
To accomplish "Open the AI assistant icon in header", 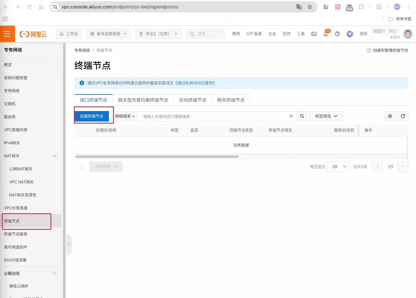I will click(350, 34).
